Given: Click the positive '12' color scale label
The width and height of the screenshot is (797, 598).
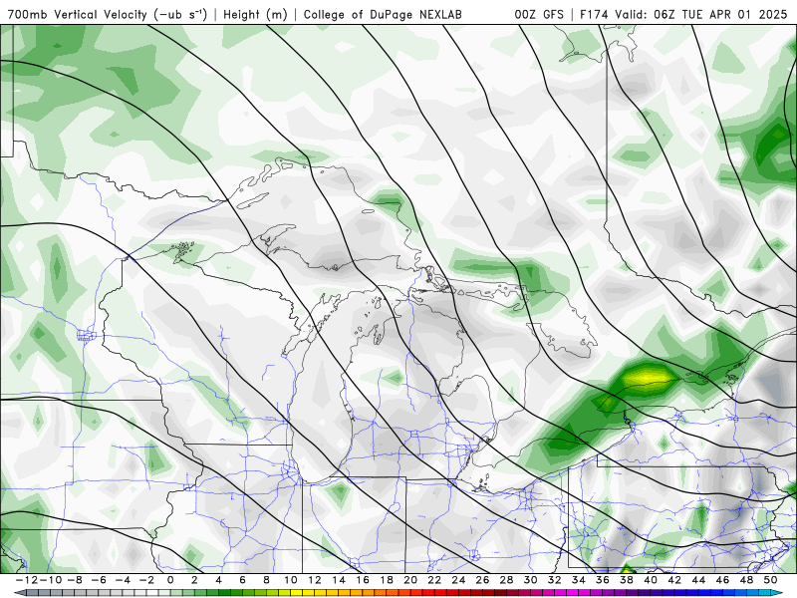Looking at the screenshot, I should pos(315,580).
